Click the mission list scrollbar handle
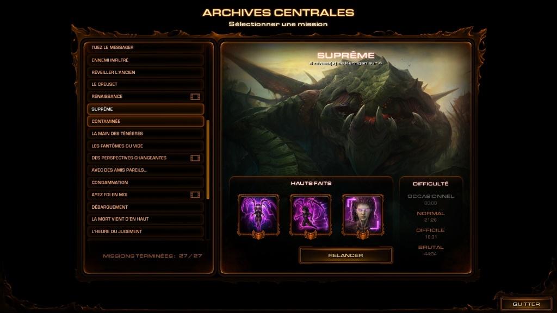Screen dimensions: 557x313 coord(208,160)
